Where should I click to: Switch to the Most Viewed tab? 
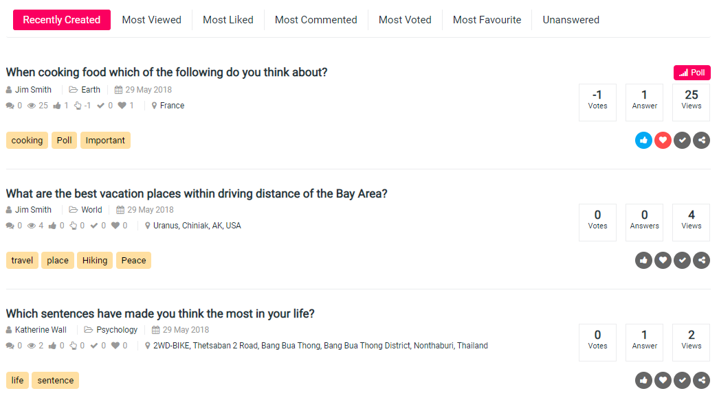pos(151,20)
